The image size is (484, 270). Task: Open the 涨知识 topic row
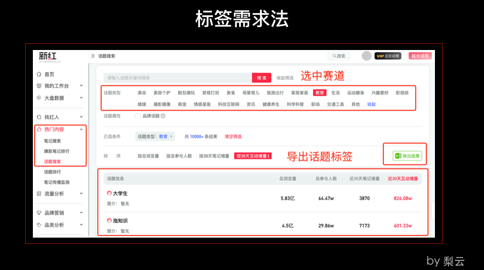pos(262,225)
